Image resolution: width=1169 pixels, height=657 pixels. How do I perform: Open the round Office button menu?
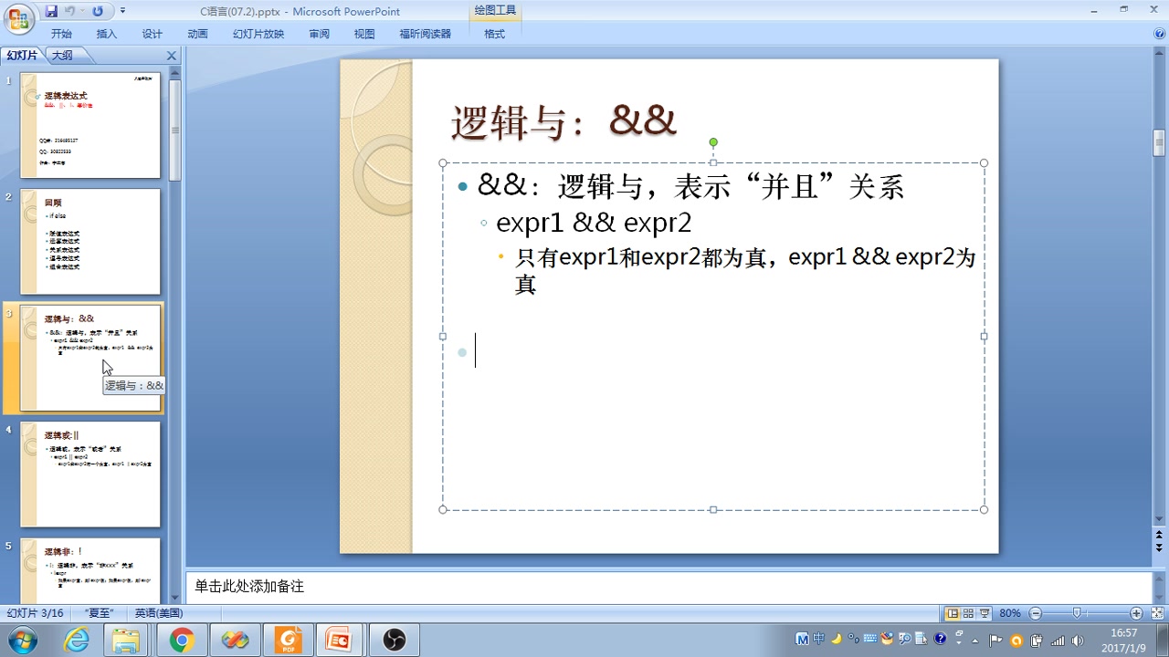point(18,17)
